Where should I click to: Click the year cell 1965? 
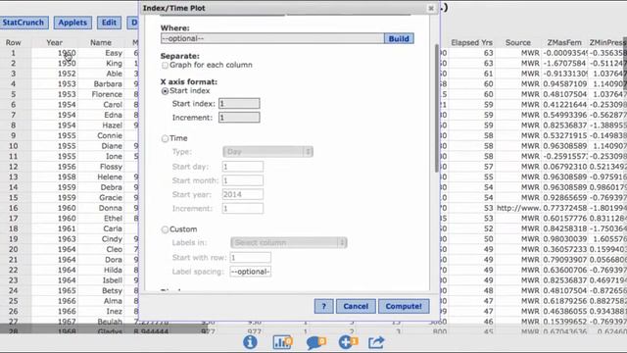pyautogui.click(x=67, y=290)
